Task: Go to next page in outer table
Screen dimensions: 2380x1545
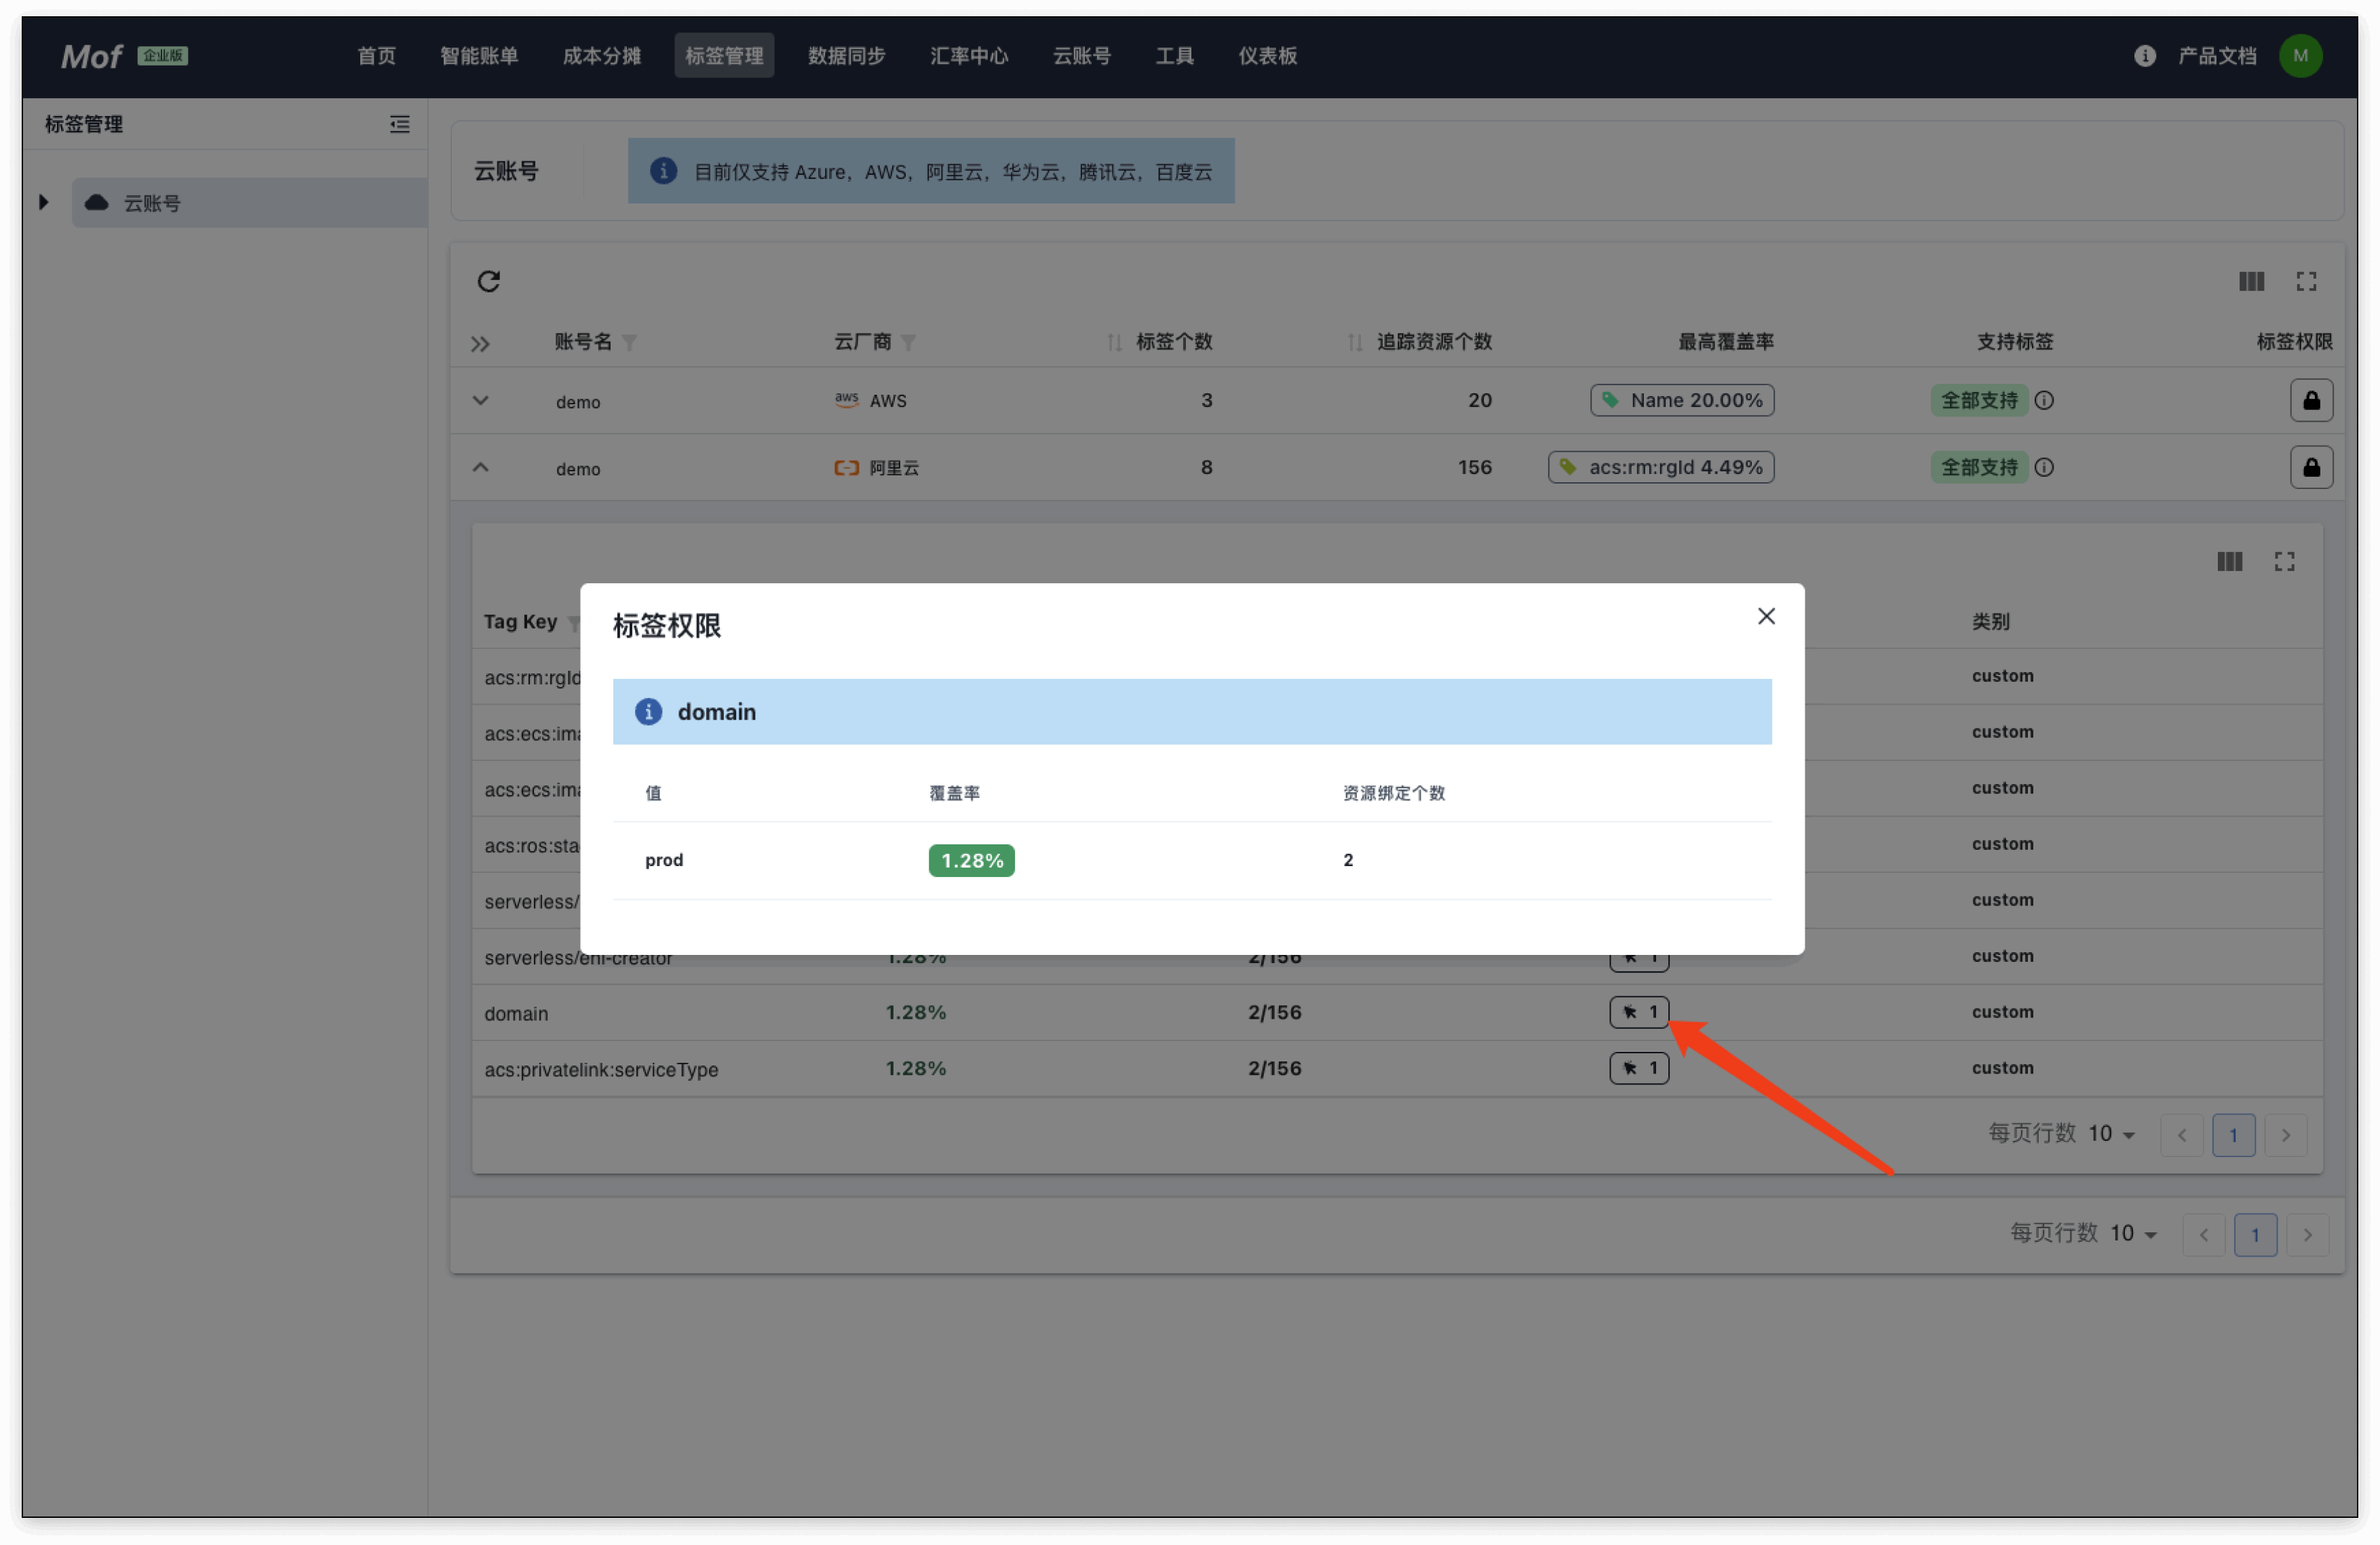Action: tap(2307, 1235)
